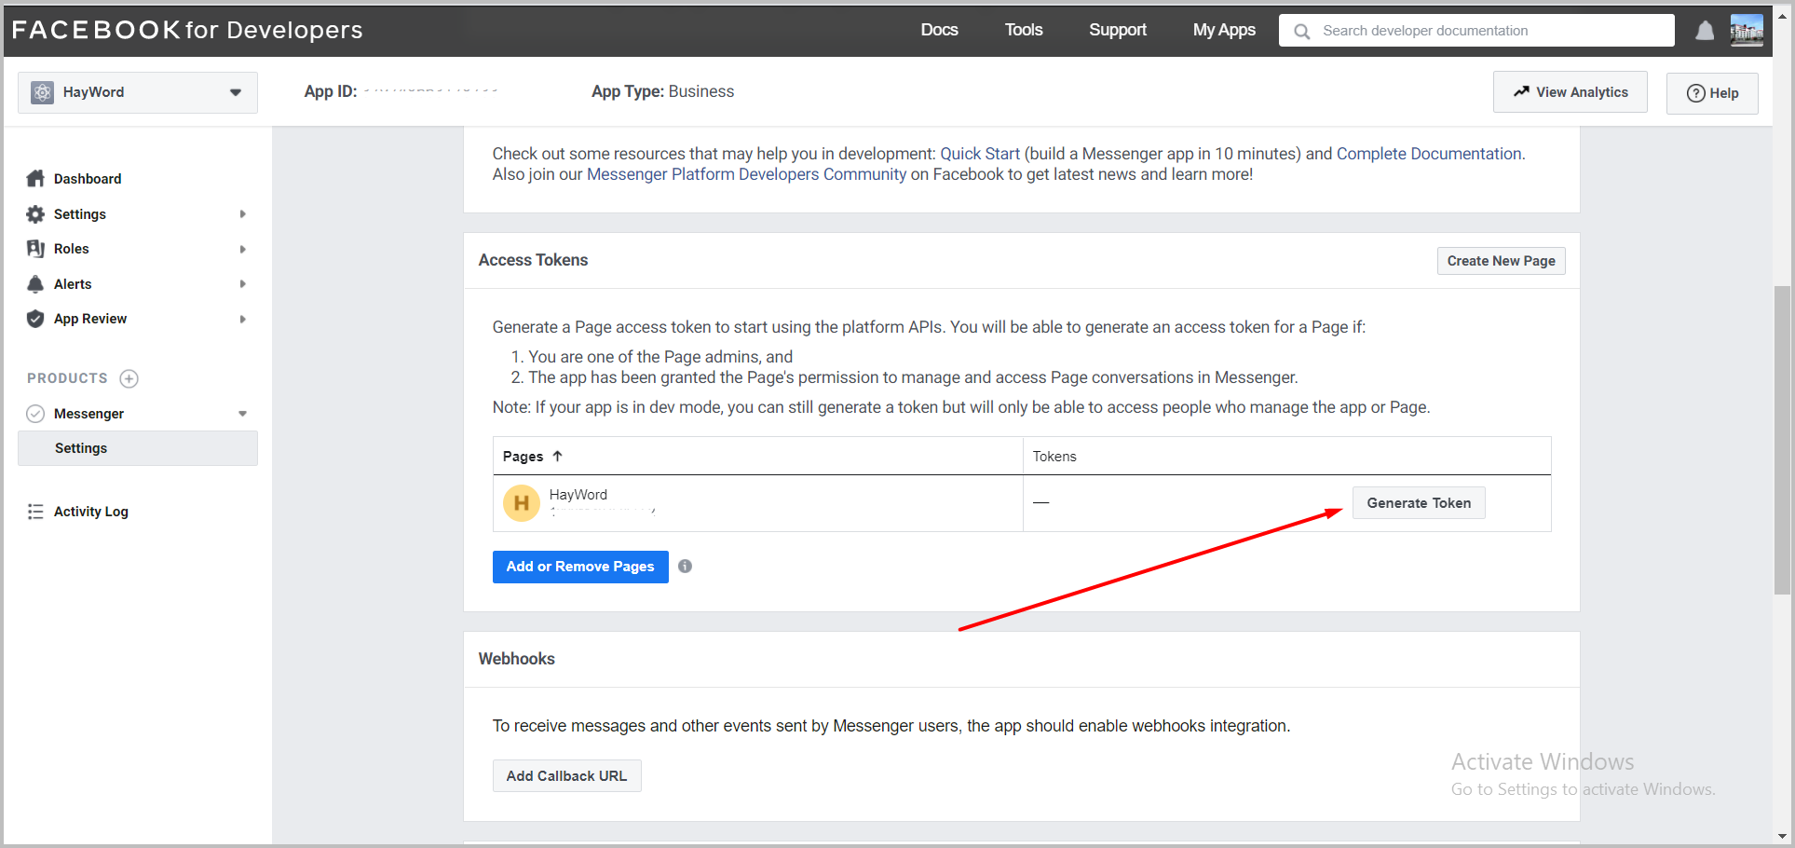Click the View Analytics button

[1571, 92]
